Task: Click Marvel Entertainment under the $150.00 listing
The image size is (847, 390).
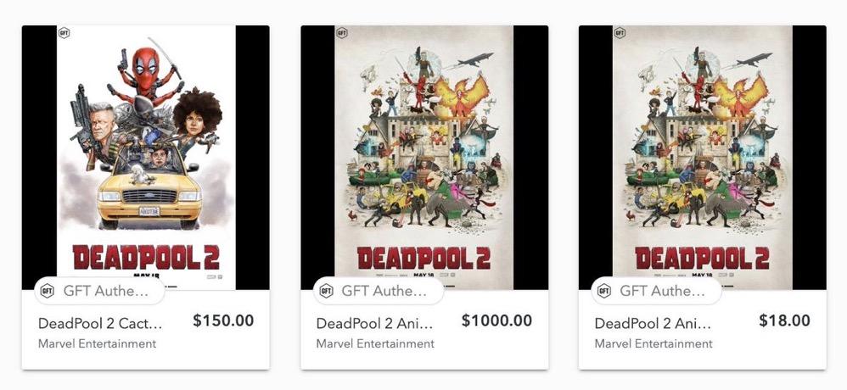Action: 97,343
